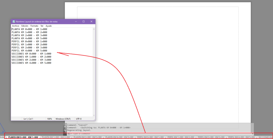Expand command history with the up arrow
Image resolution: width=273 pixels, height=139 pixels.
(252, 134)
